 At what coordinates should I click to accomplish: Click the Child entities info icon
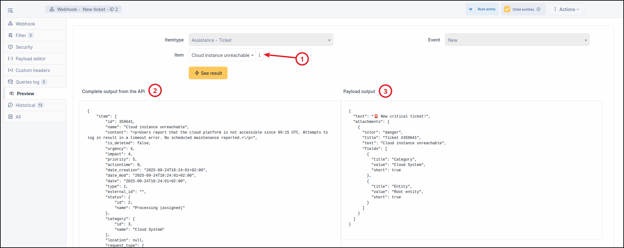[539, 9]
